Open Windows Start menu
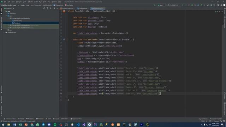The image size is (226, 127). pos(3,125)
